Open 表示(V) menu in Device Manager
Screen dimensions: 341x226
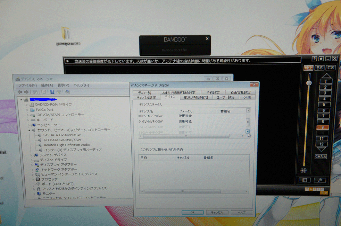[63, 85]
